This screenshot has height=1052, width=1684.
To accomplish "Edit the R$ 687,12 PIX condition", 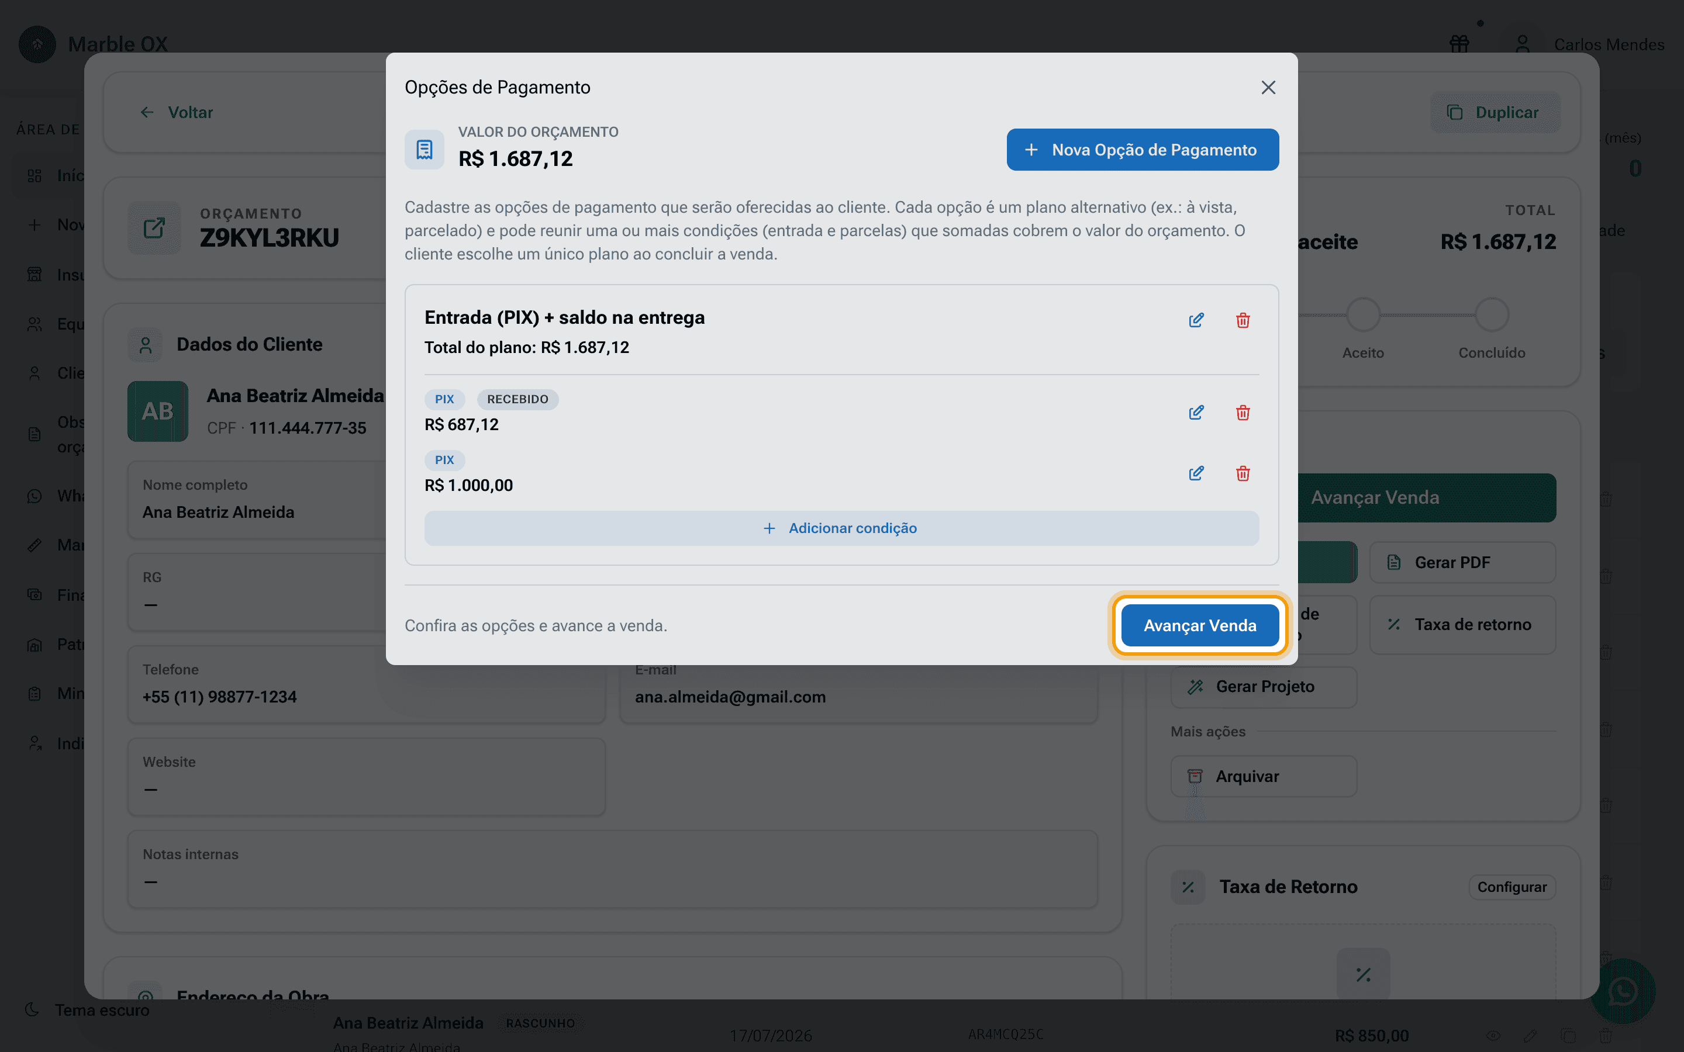I will pos(1196,413).
